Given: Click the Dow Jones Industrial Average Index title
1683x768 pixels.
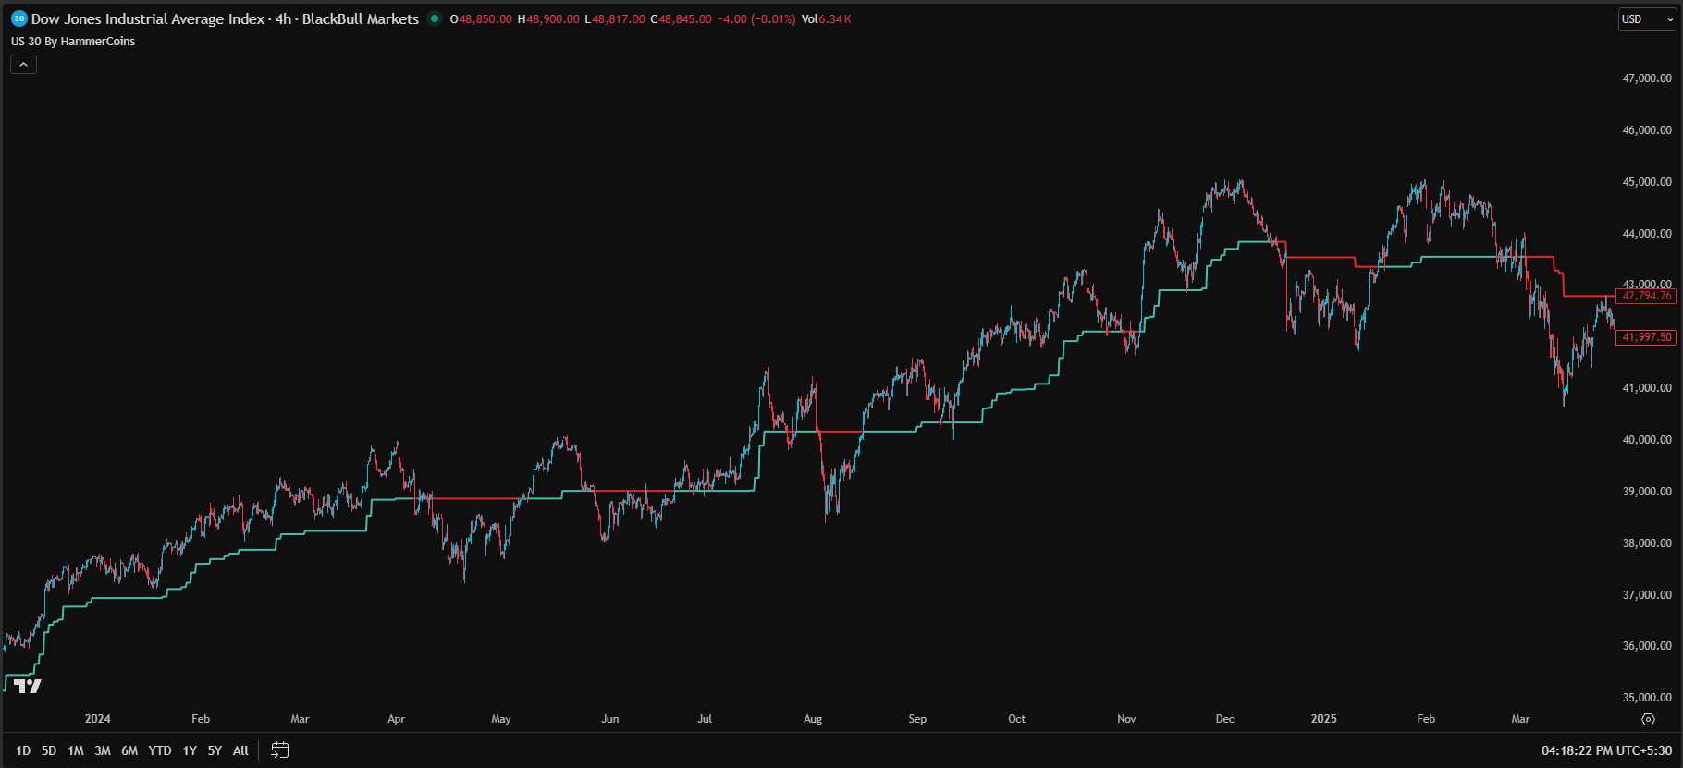Looking at the screenshot, I should click(148, 18).
